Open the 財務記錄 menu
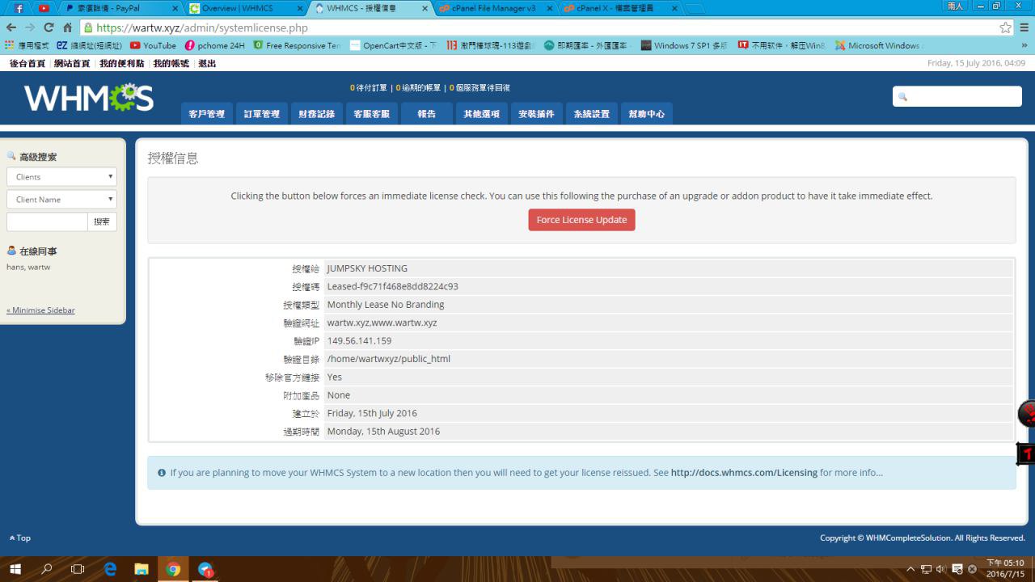 point(316,114)
